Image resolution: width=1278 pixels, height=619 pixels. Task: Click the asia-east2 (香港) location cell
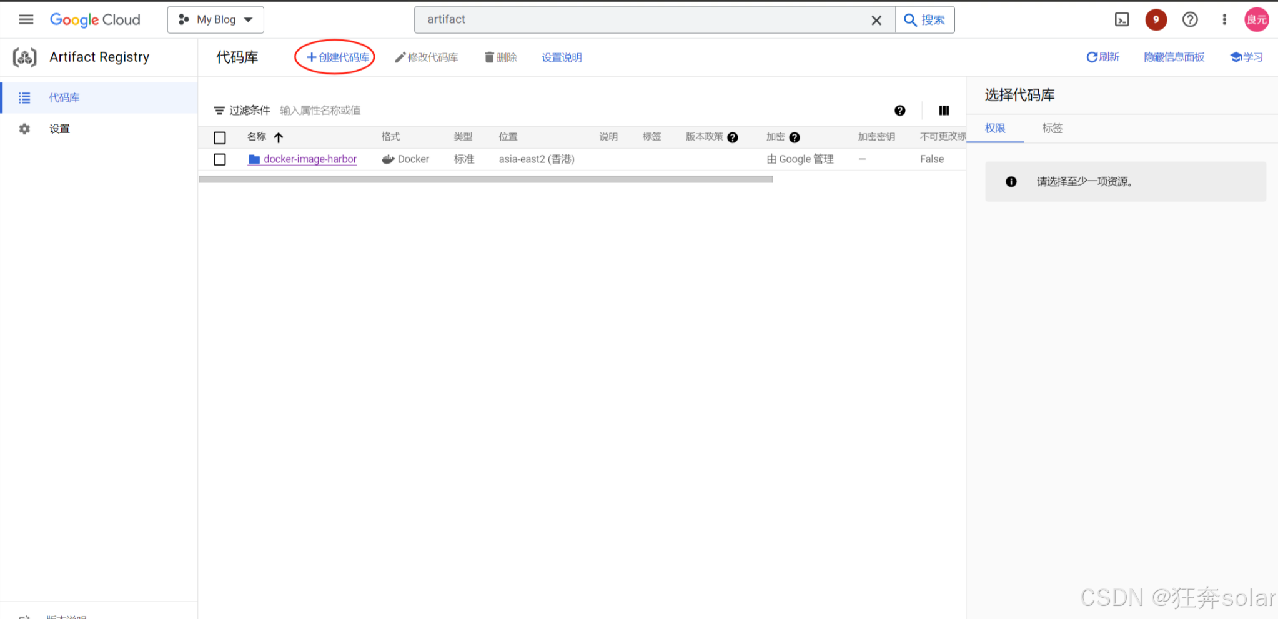[537, 159]
